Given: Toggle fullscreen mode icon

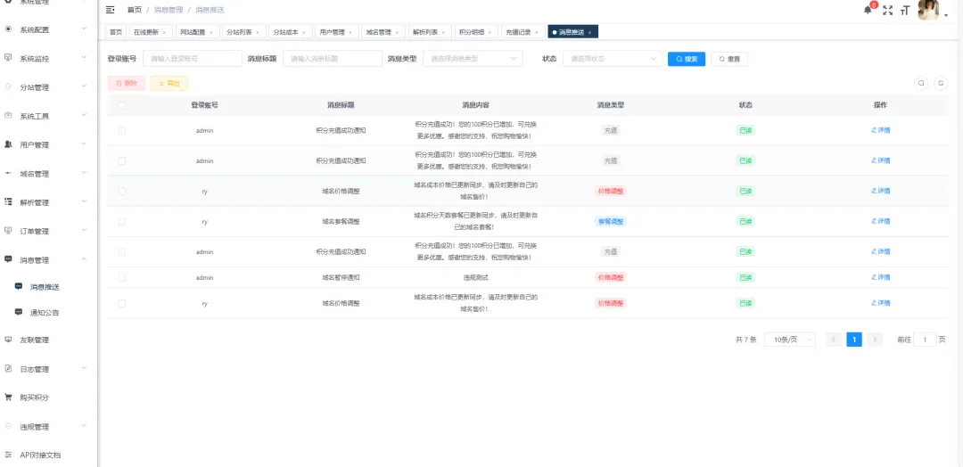Looking at the screenshot, I should pos(887,11).
